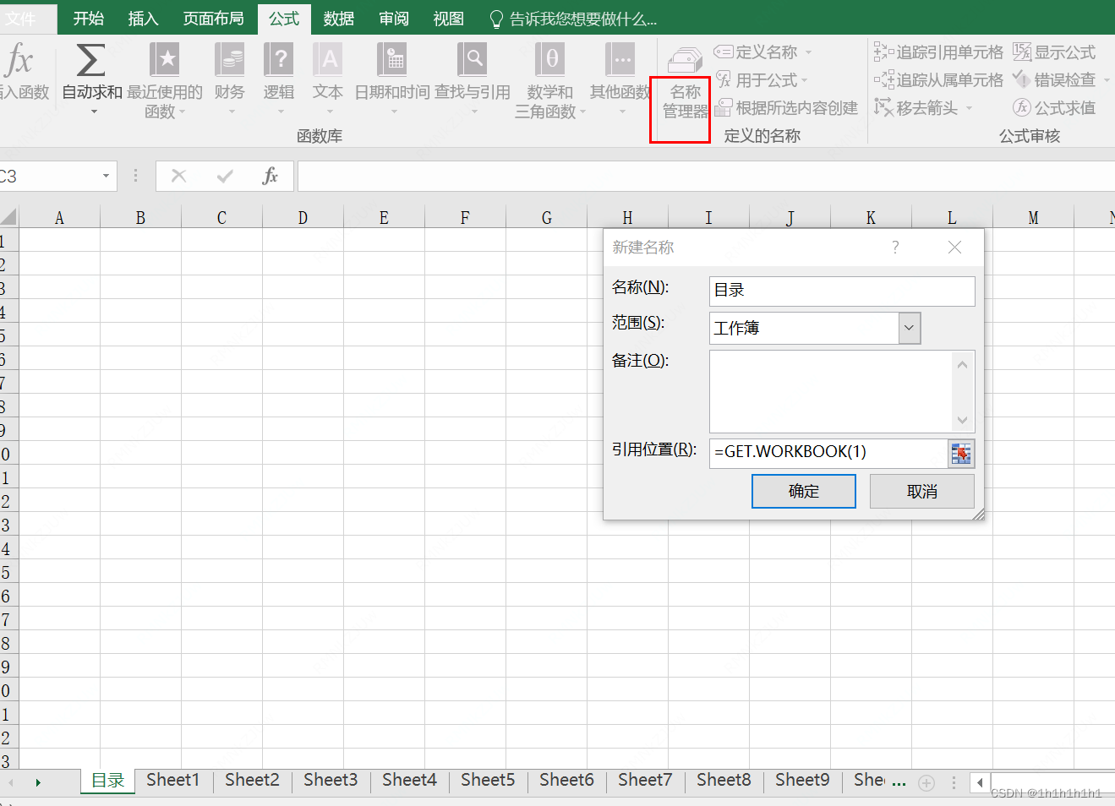Click the Refers to (引用位置) field
1115x806 pixels.
(828, 453)
